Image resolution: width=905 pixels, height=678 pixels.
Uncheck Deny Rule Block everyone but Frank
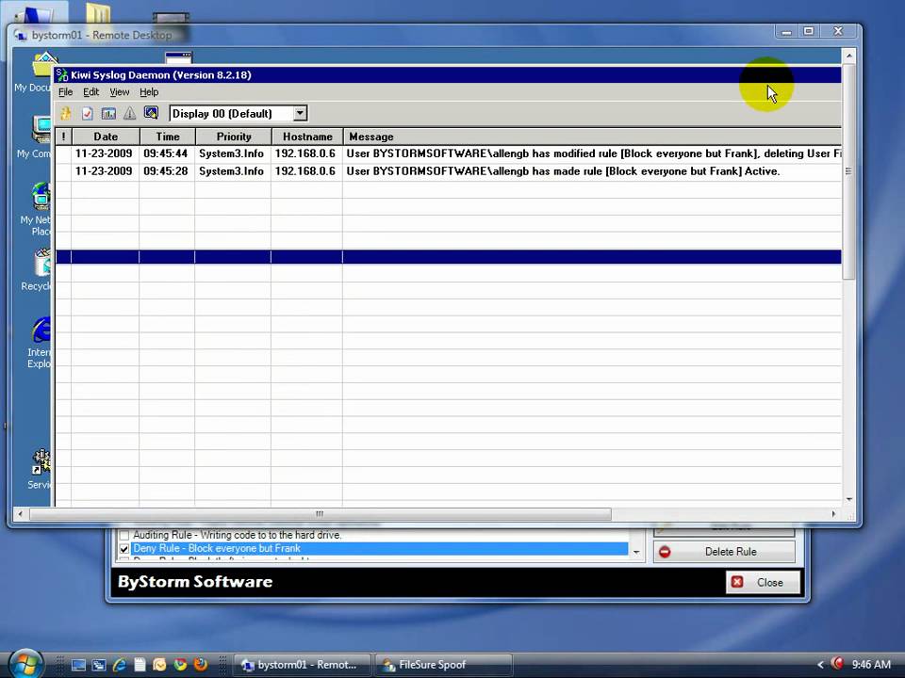click(x=124, y=549)
